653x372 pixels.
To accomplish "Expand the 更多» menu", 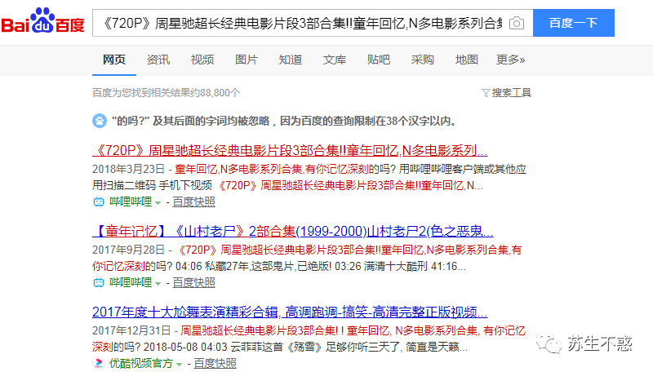I will pyautogui.click(x=511, y=60).
